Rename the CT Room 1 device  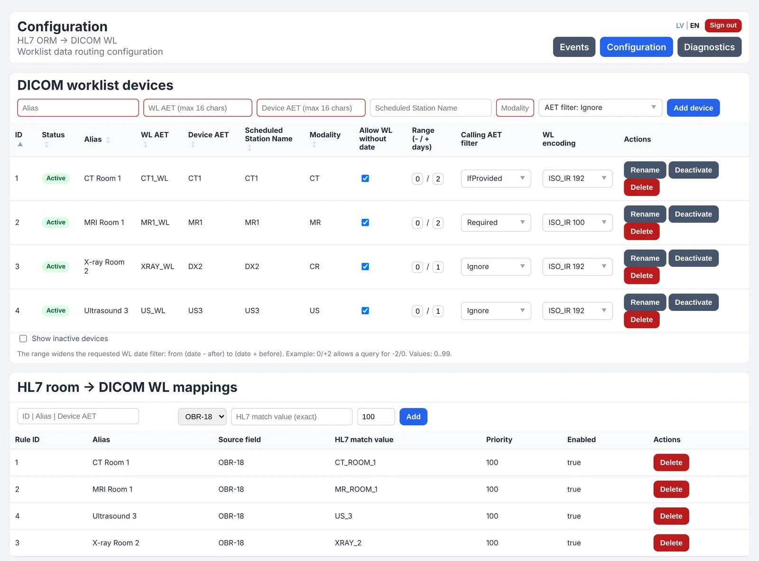tap(645, 170)
